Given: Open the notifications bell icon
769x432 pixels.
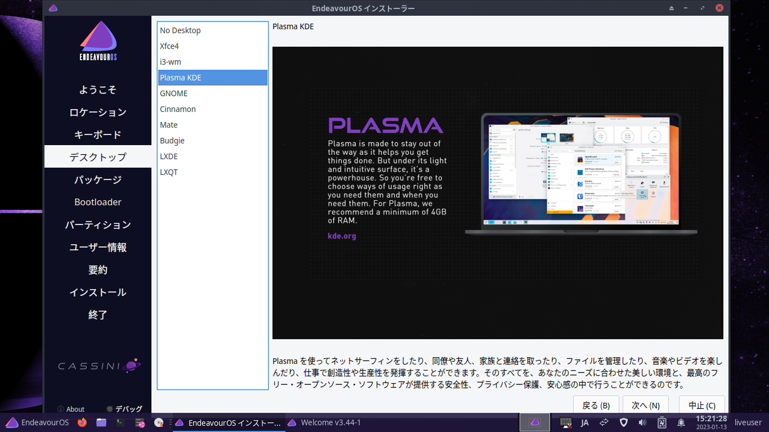Looking at the screenshot, I should point(681,422).
